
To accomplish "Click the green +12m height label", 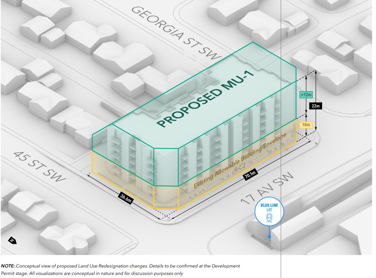I will pyautogui.click(x=305, y=95).
